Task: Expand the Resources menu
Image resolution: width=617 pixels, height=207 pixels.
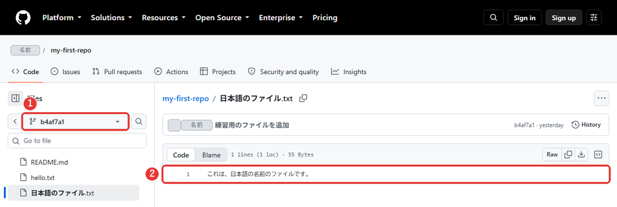Action: (164, 18)
